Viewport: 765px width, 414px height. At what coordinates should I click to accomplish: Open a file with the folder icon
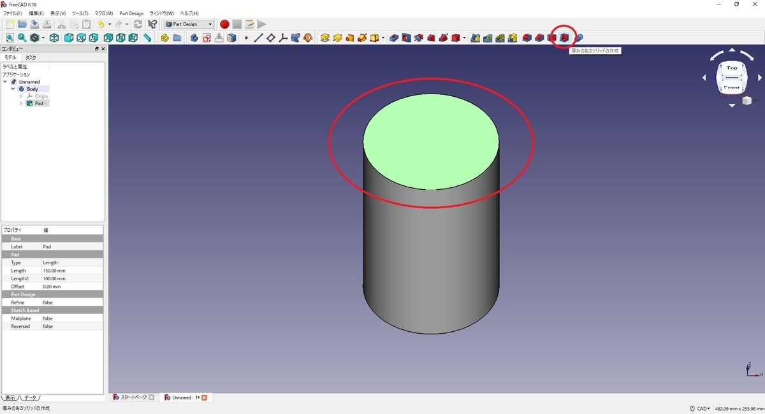pyautogui.click(x=22, y=24)
